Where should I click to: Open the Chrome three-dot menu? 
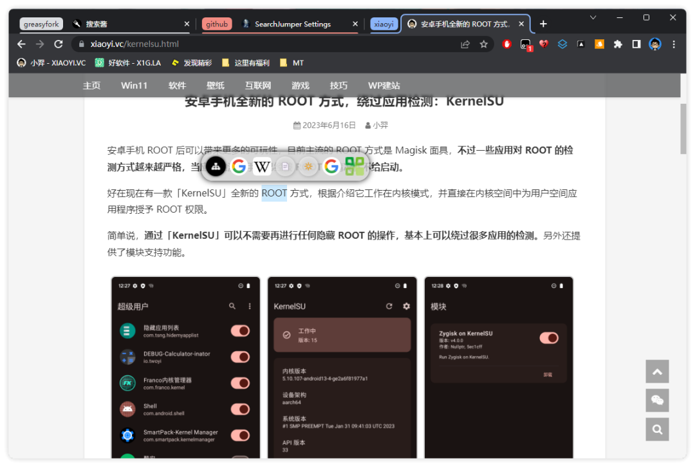click(674, 44)
